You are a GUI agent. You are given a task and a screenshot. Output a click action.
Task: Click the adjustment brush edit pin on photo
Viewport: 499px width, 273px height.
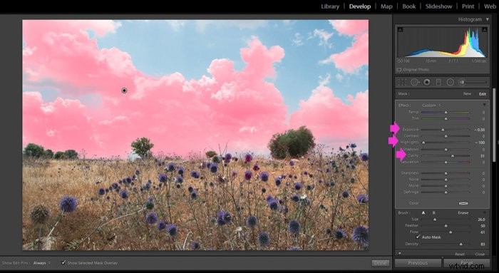pyautogui.click(x=124, y=91)
